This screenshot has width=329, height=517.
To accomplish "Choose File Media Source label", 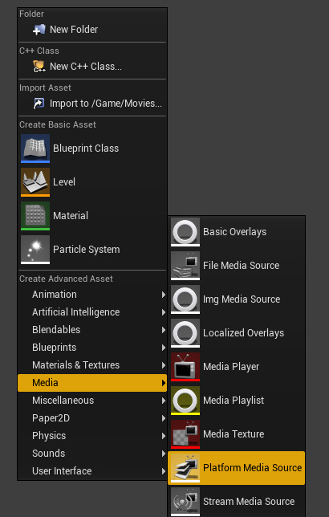I will click(242, 266).
